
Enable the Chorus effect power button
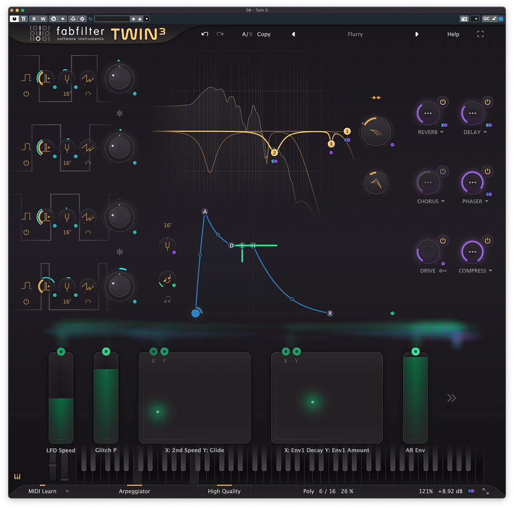pos(443,172)
